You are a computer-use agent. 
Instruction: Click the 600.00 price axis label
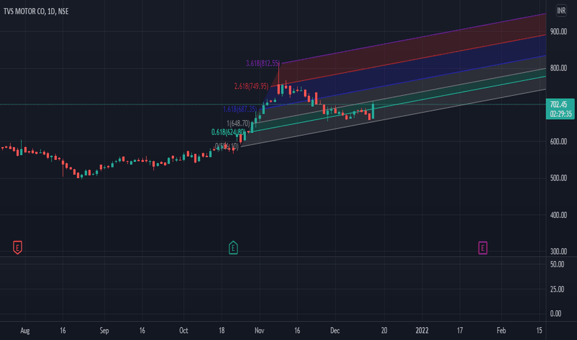pos(558,142)
